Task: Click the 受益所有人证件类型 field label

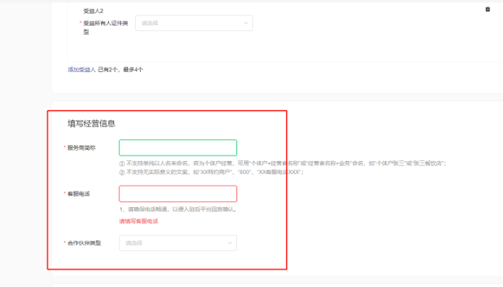Action: 105,23
